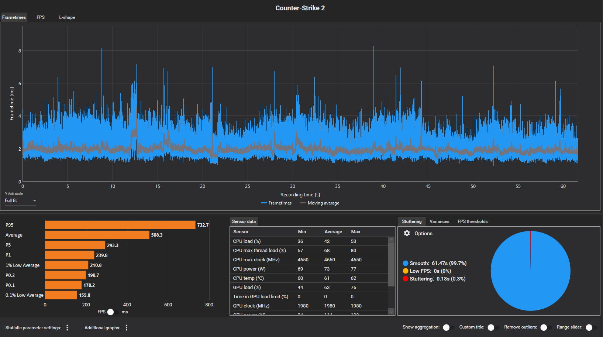
Task: Click the 1% Low Average orange bar
Action: (x=67, y=265)
